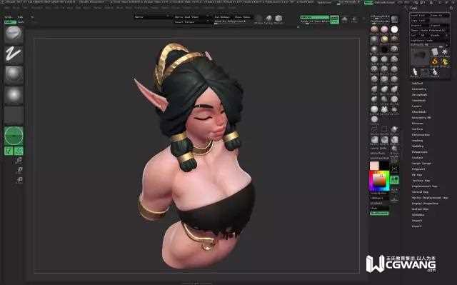Expand the Geometry HD subpalette
The height and width of the screenshot is (285, 457).
pyautogui.click(x=421, y=118)
